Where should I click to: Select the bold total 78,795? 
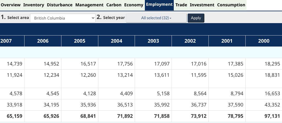(x=236, y=116)
